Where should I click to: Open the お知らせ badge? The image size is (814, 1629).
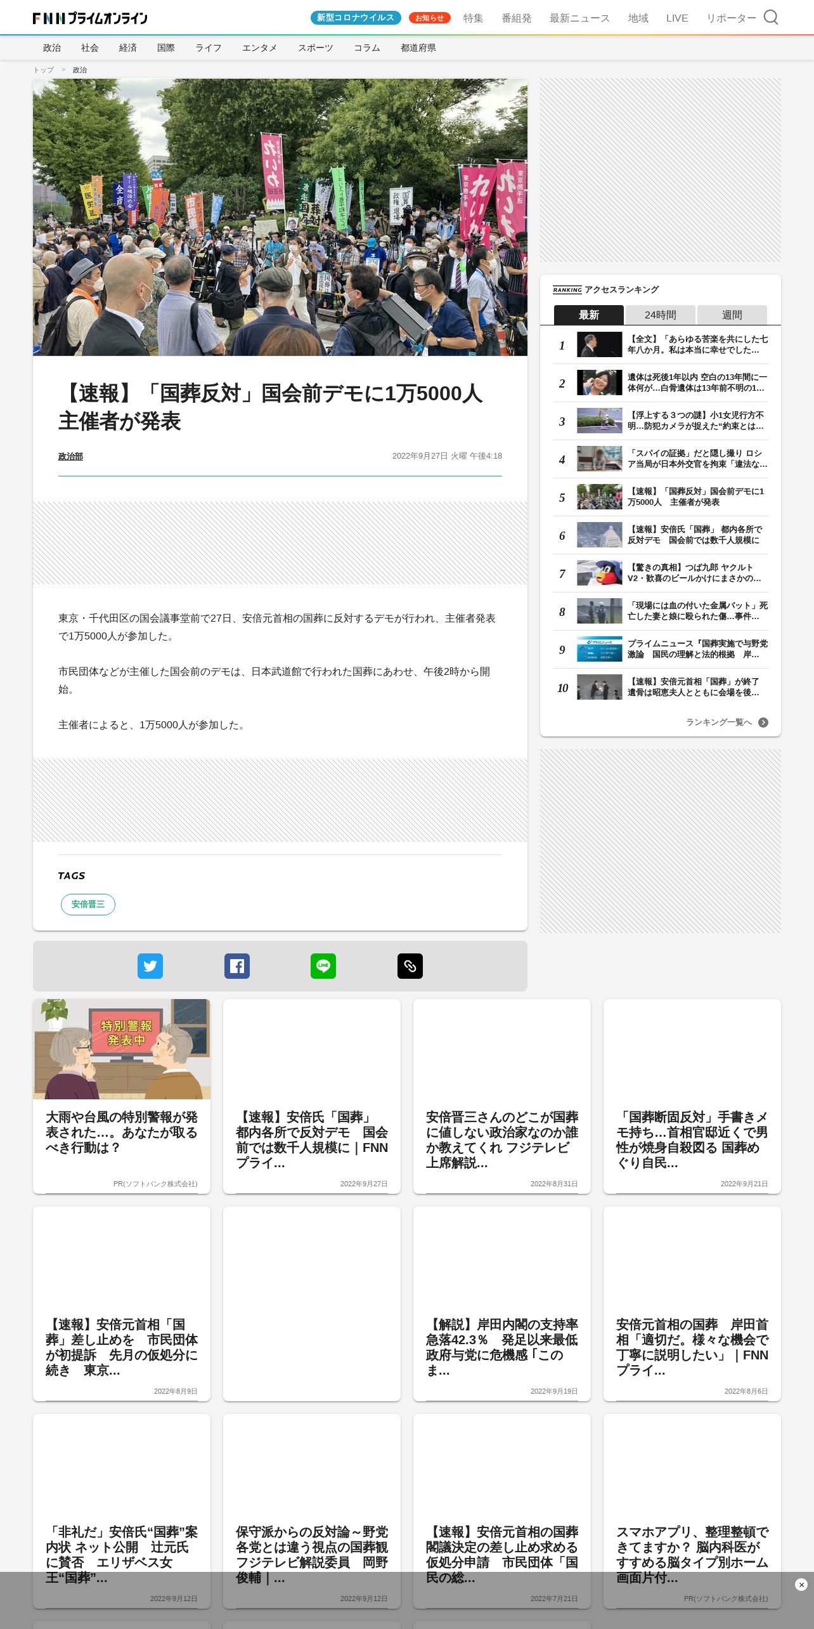click(x=430, y=18)
